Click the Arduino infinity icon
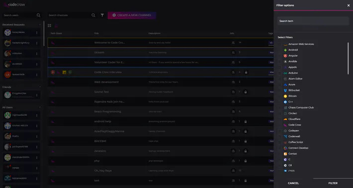 285,73
